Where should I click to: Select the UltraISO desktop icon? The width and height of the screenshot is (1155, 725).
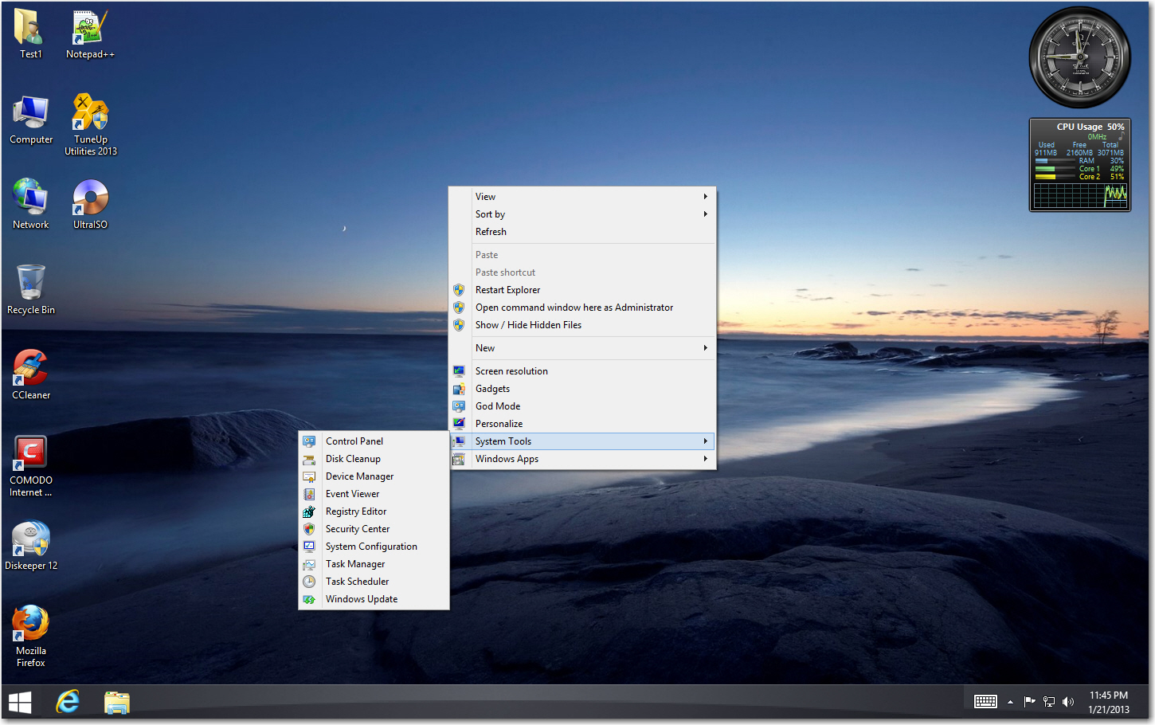(90, 204)
